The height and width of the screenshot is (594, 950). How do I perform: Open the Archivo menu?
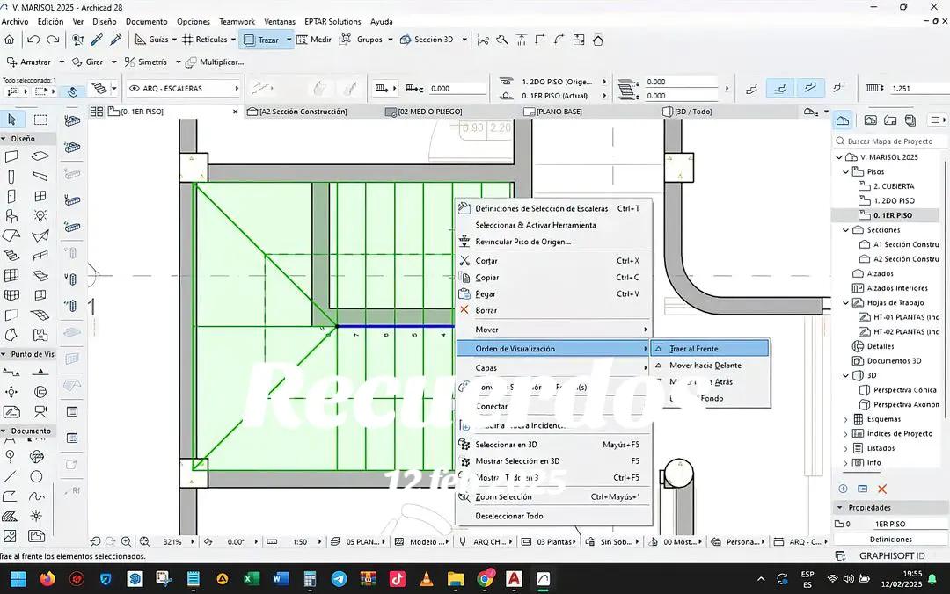(x=15, y=21)
